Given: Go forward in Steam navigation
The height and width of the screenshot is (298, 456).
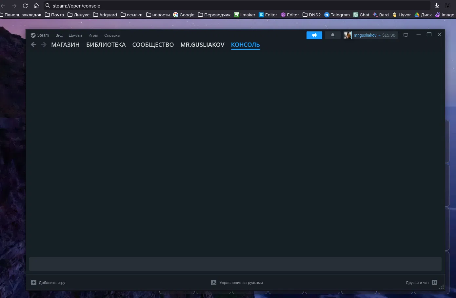Looking at the screenshot, I should tap(44, 44).
